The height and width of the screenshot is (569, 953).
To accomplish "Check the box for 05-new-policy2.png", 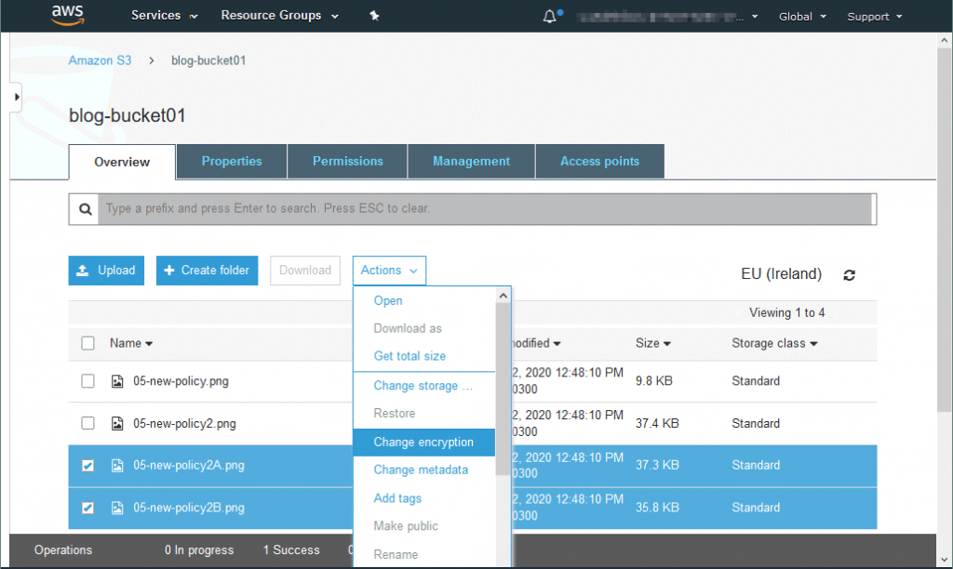I will click(x=88, y=423).
